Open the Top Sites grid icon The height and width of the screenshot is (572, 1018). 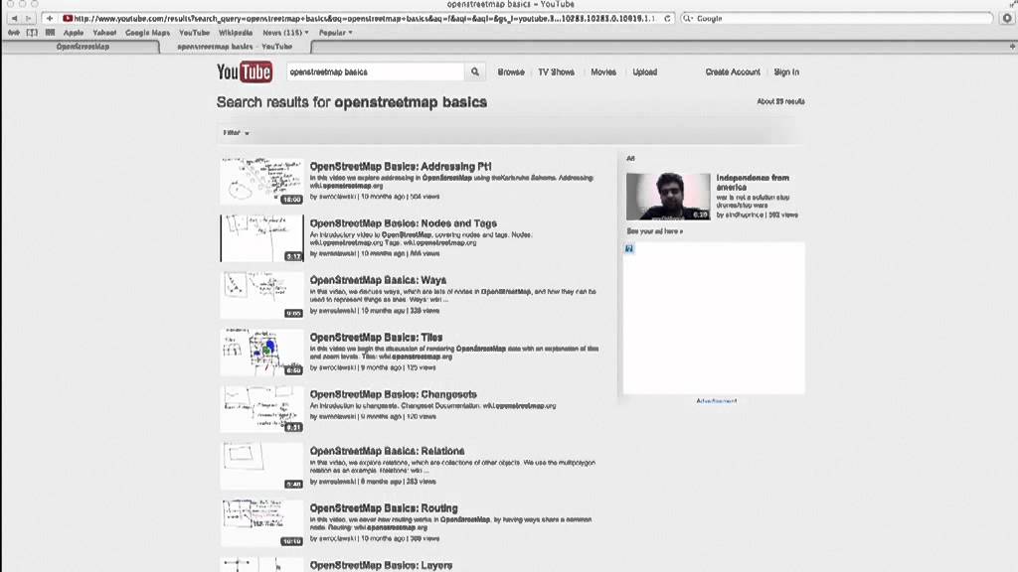coord(50,33)
